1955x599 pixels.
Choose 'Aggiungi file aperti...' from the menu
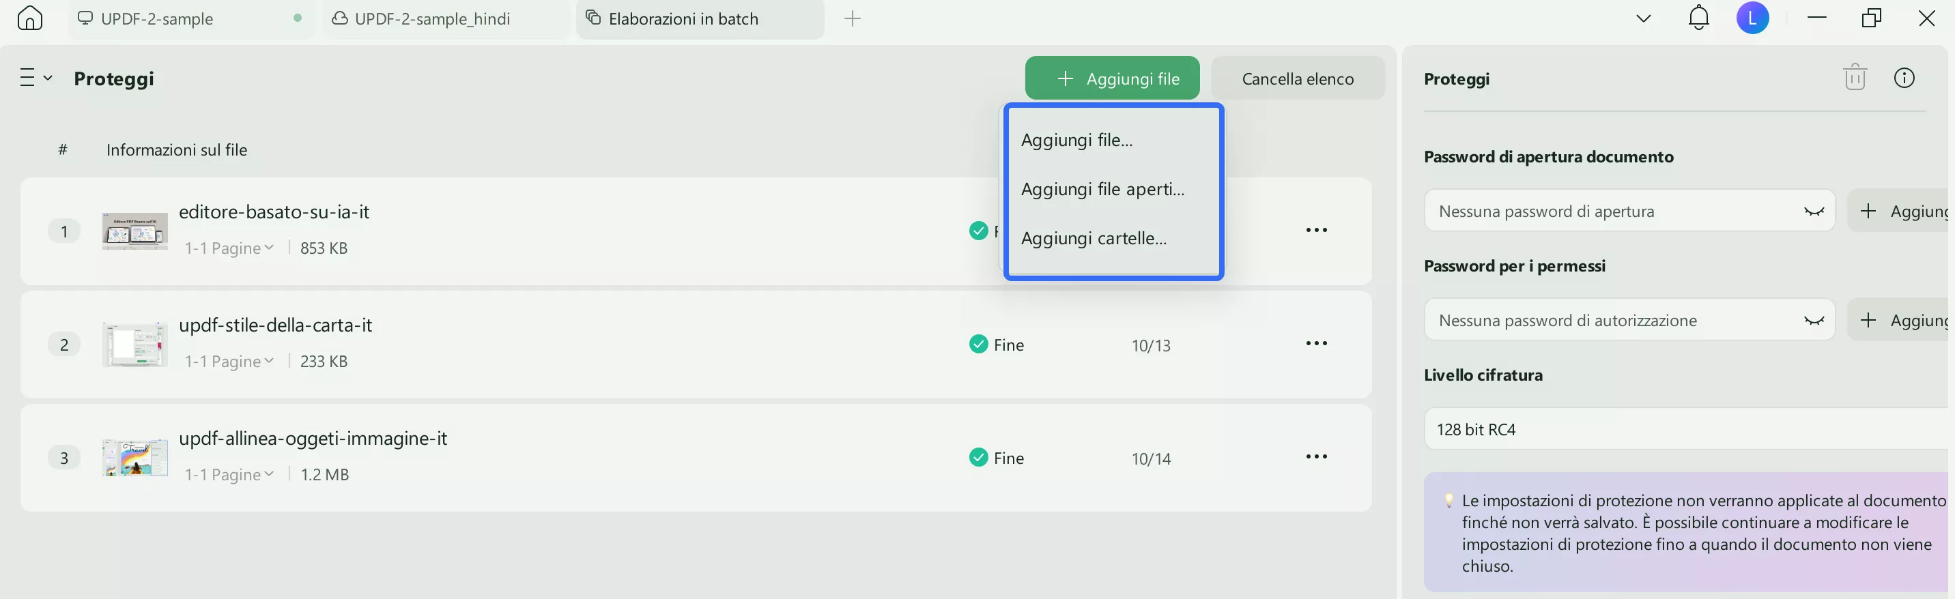(1102, 189)
